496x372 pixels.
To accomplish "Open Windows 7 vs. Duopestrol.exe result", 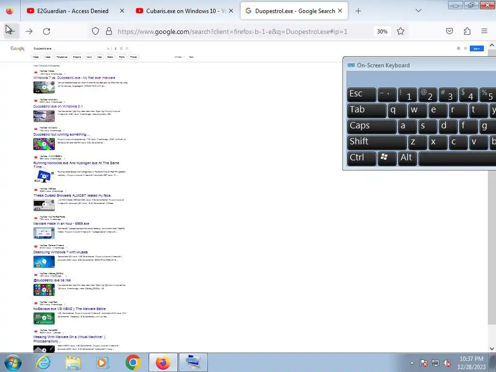I will click(x=74, y=77).
